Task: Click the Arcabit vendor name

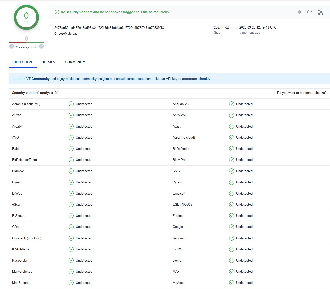Action: (17, 126)
